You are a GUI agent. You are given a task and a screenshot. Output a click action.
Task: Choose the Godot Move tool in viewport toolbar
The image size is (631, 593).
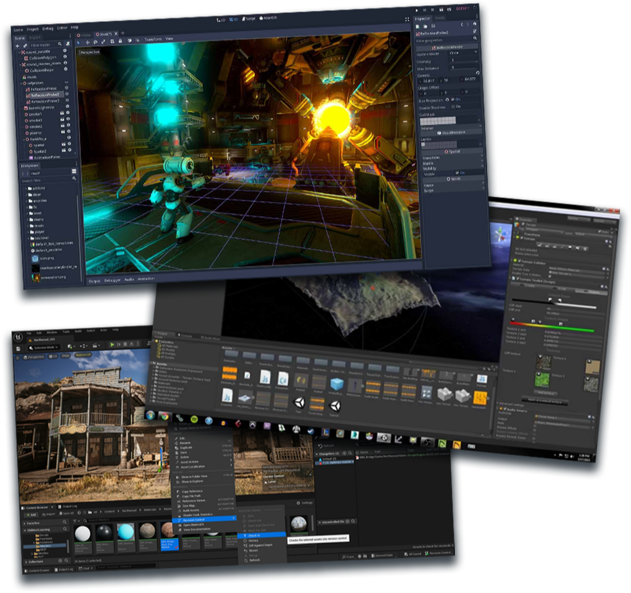(x=87, y=42)
